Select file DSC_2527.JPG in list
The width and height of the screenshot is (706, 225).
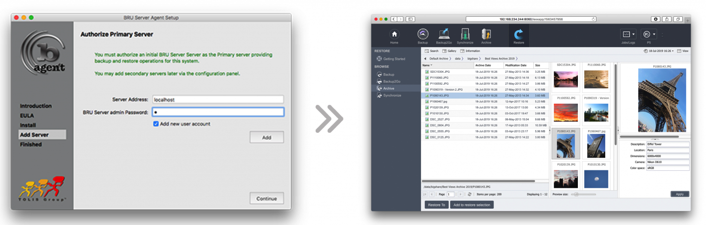(x=485, y=119)
